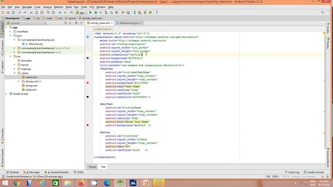Switch to MainActivity.java editor tab
The width and height of the screenshot is (333, 187).
[x=129, y=23]
